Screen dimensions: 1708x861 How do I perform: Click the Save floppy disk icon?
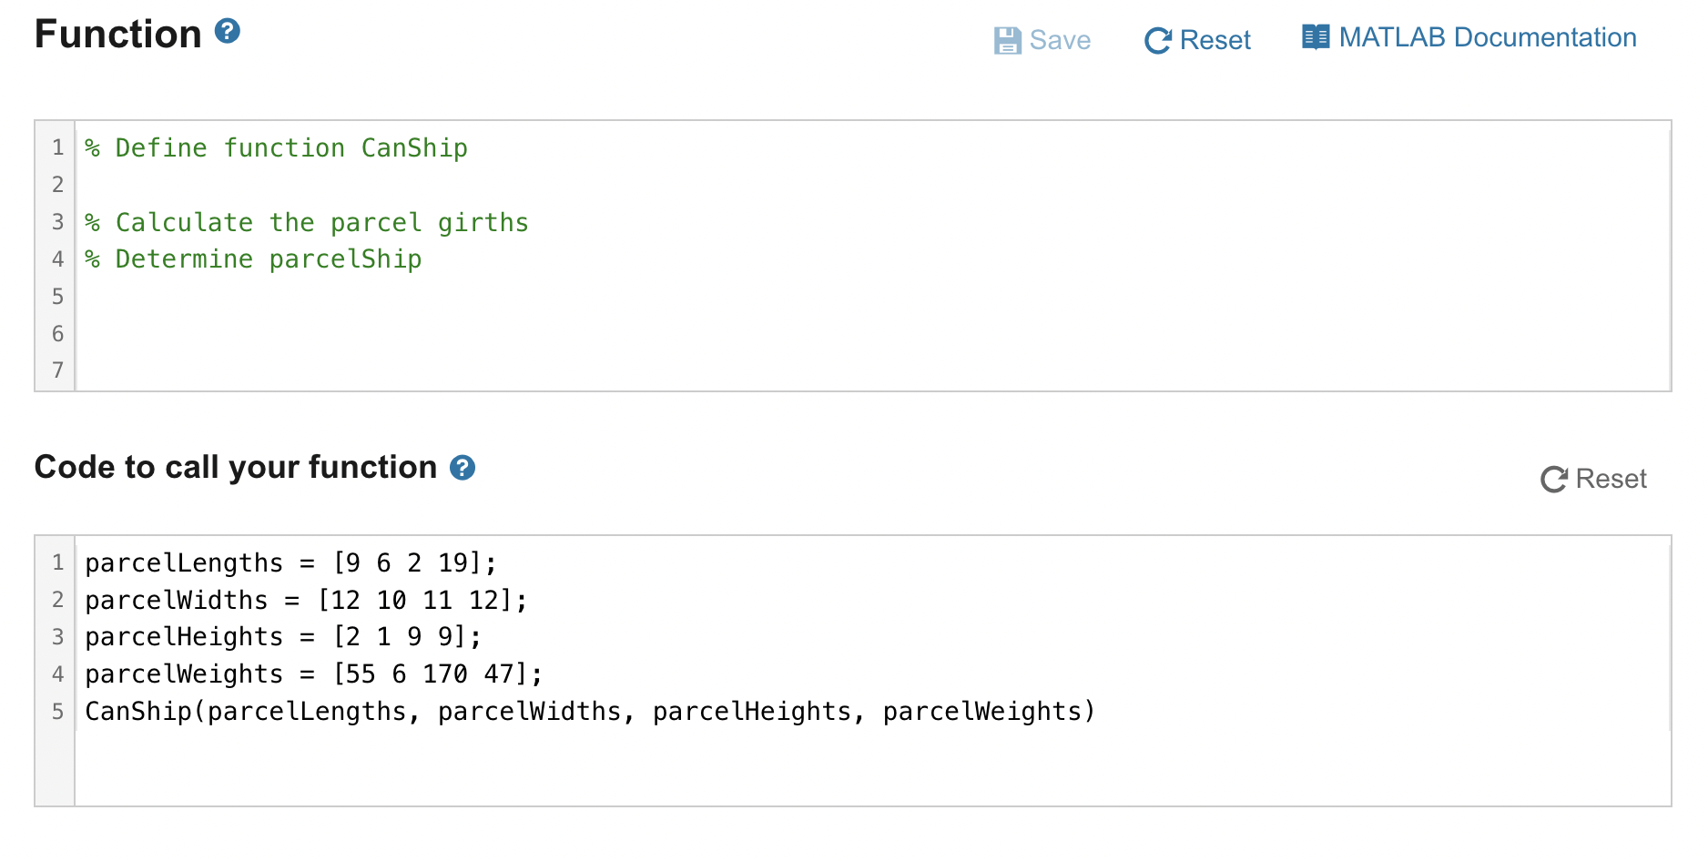click(x=1007, y=40)
